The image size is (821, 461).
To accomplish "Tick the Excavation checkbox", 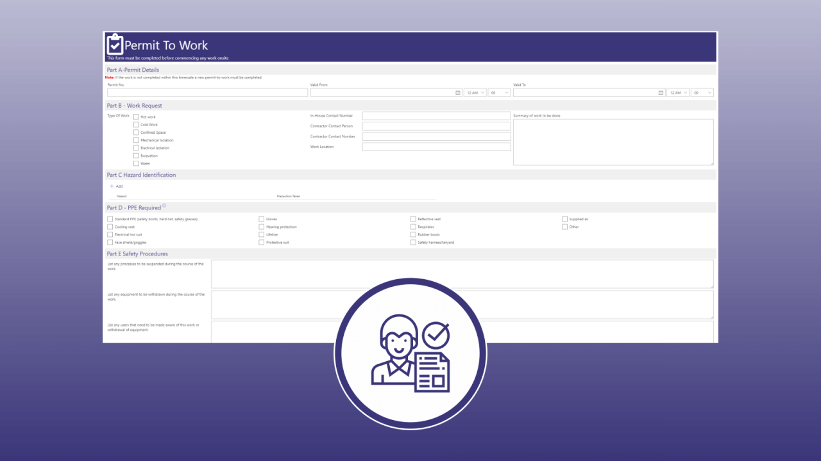I will point(136,156).
